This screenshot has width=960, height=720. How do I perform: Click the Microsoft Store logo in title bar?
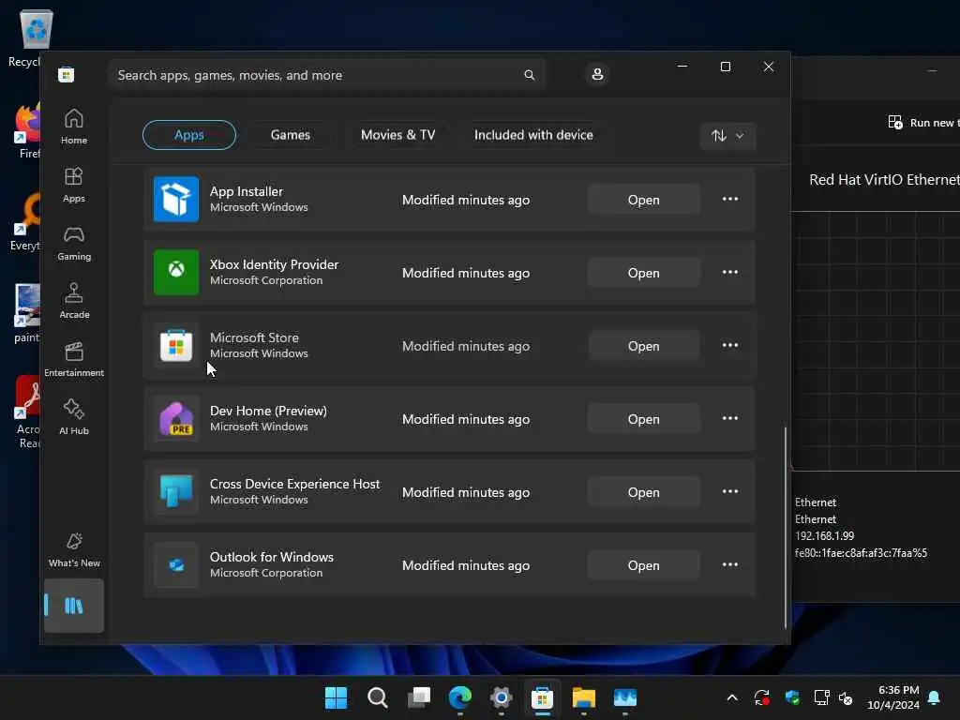point(67,75)
